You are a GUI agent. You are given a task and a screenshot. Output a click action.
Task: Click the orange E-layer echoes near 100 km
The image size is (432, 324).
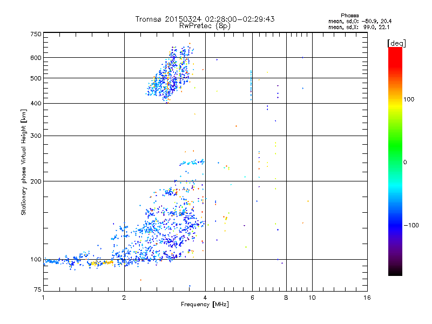tap(102, 263)
